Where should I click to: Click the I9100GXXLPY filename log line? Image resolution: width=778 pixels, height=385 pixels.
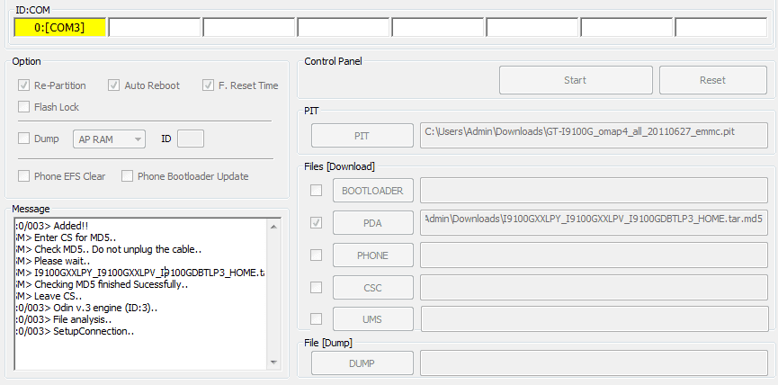click(141, 273)
